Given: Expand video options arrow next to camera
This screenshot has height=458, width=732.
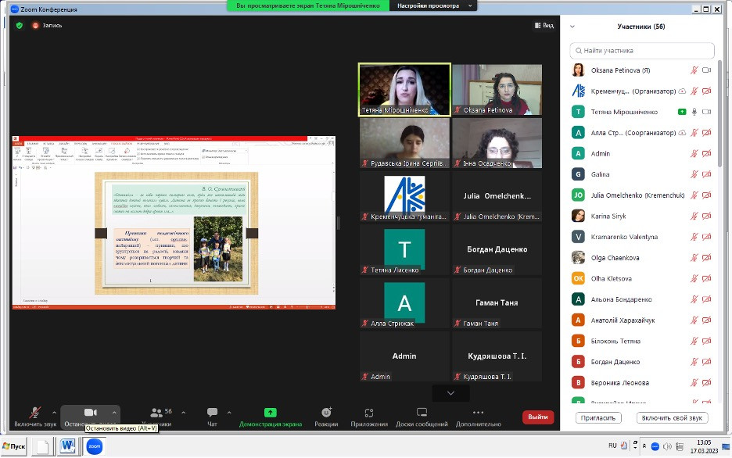Looking at the screenshot, I should tap(114, 413).
